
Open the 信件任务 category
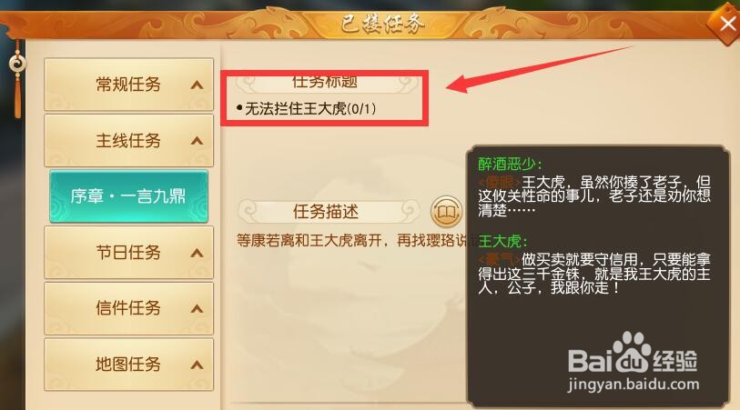coord(129,308)
